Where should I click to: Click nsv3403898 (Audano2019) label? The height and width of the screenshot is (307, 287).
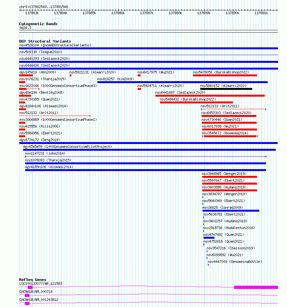tap(224, 187)
